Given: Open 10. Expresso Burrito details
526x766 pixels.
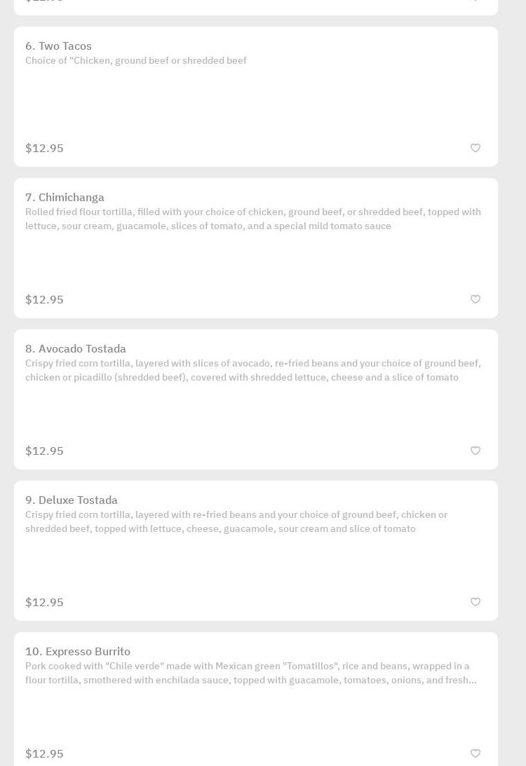Looking at the screenshot, I should click(78, 652).
